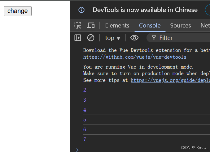This screenshot has width=210, height=152.
Task: Select console log value 7
Action: point(85,139)
